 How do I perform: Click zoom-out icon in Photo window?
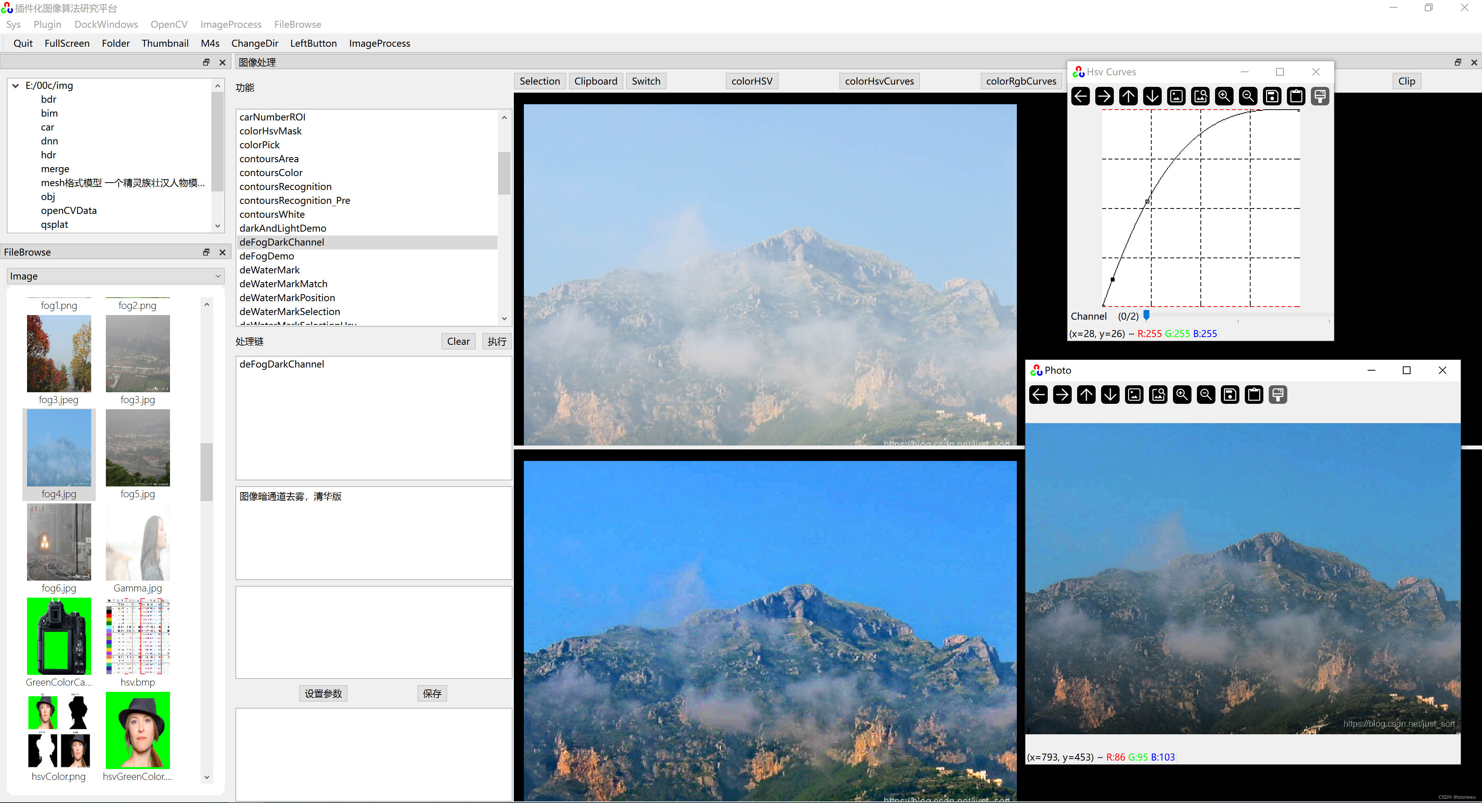click(1206, 394)
